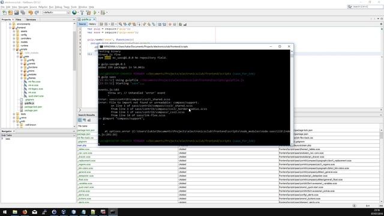Open the Refactor menu
This screenshot has width=384, height=216.
click(43, 7)
